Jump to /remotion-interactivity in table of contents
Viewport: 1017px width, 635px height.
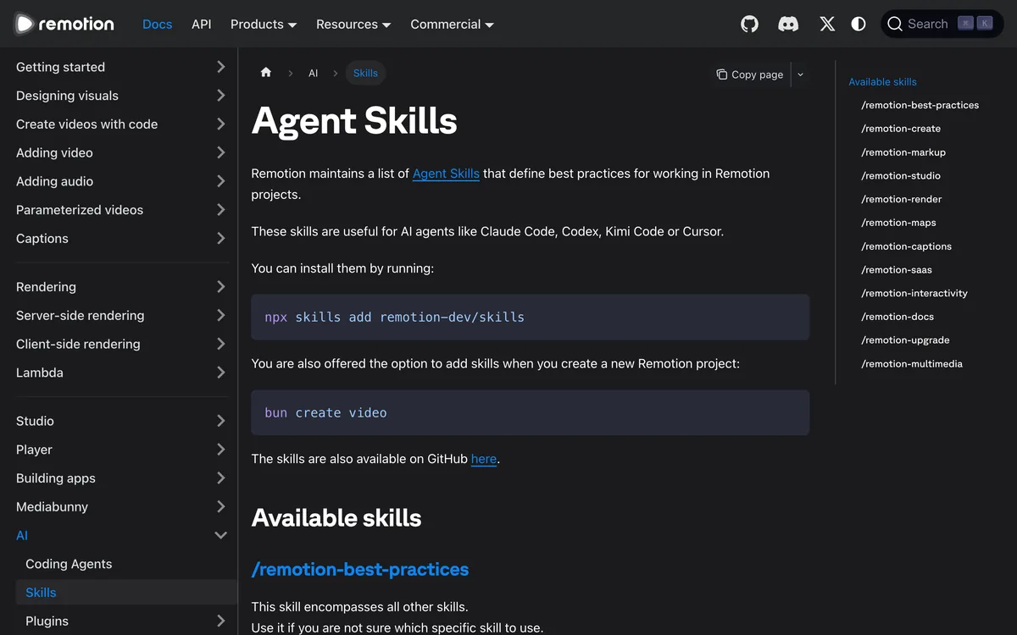(x=914, y=293)
